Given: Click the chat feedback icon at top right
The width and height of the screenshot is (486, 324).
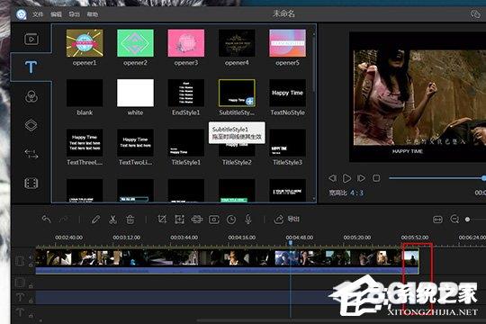Looking at the screenshot, I should tap(475, 14).
